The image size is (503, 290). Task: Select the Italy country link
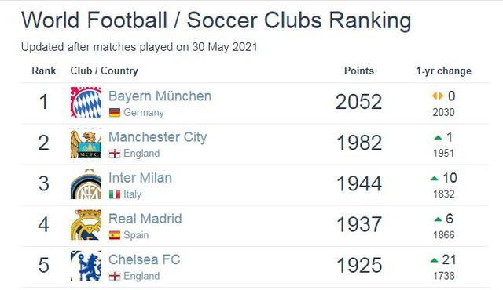[x=133, y=194]
